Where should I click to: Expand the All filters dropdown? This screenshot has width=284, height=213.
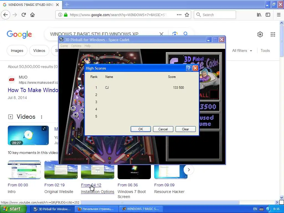pos(242,50)
